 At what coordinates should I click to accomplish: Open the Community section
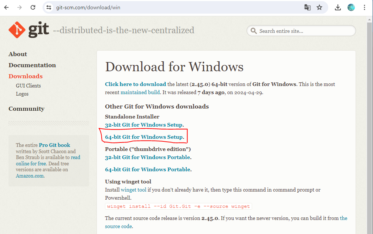26,109
